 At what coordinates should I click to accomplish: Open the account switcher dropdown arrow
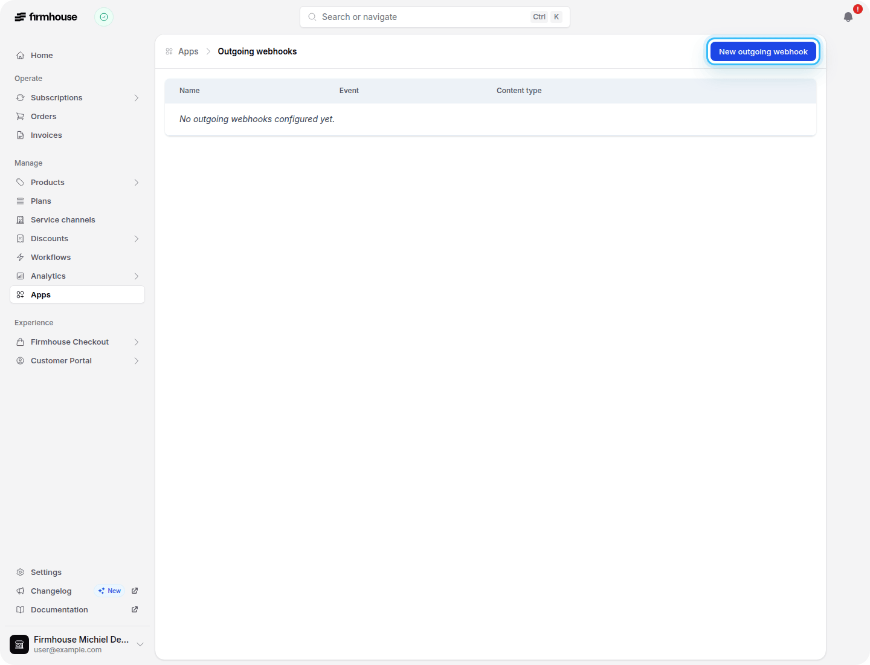[x=140, y=644]
